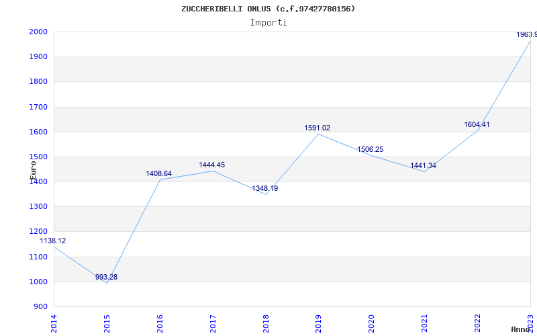Click x-axis year 2014
The height and width of the screenshot is (336, 537).
[54, 324]
